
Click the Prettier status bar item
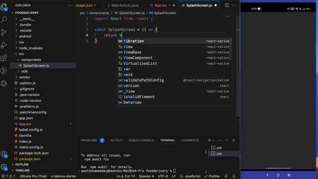pos(212,176)
